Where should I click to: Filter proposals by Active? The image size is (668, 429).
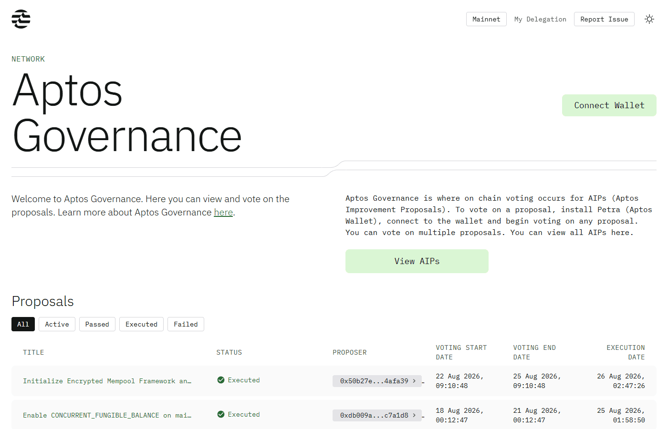(57, 324)
